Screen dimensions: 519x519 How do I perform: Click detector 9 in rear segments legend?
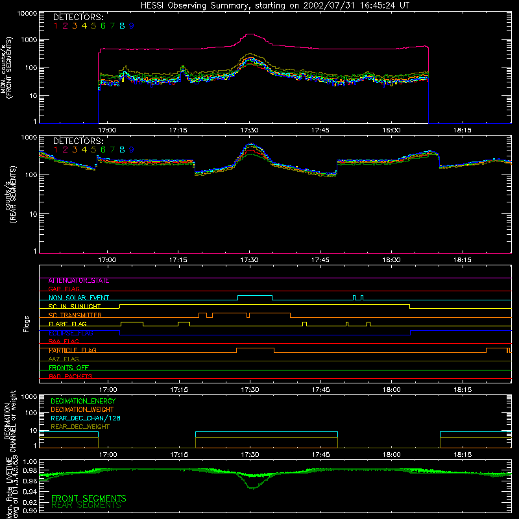(132, 150)
